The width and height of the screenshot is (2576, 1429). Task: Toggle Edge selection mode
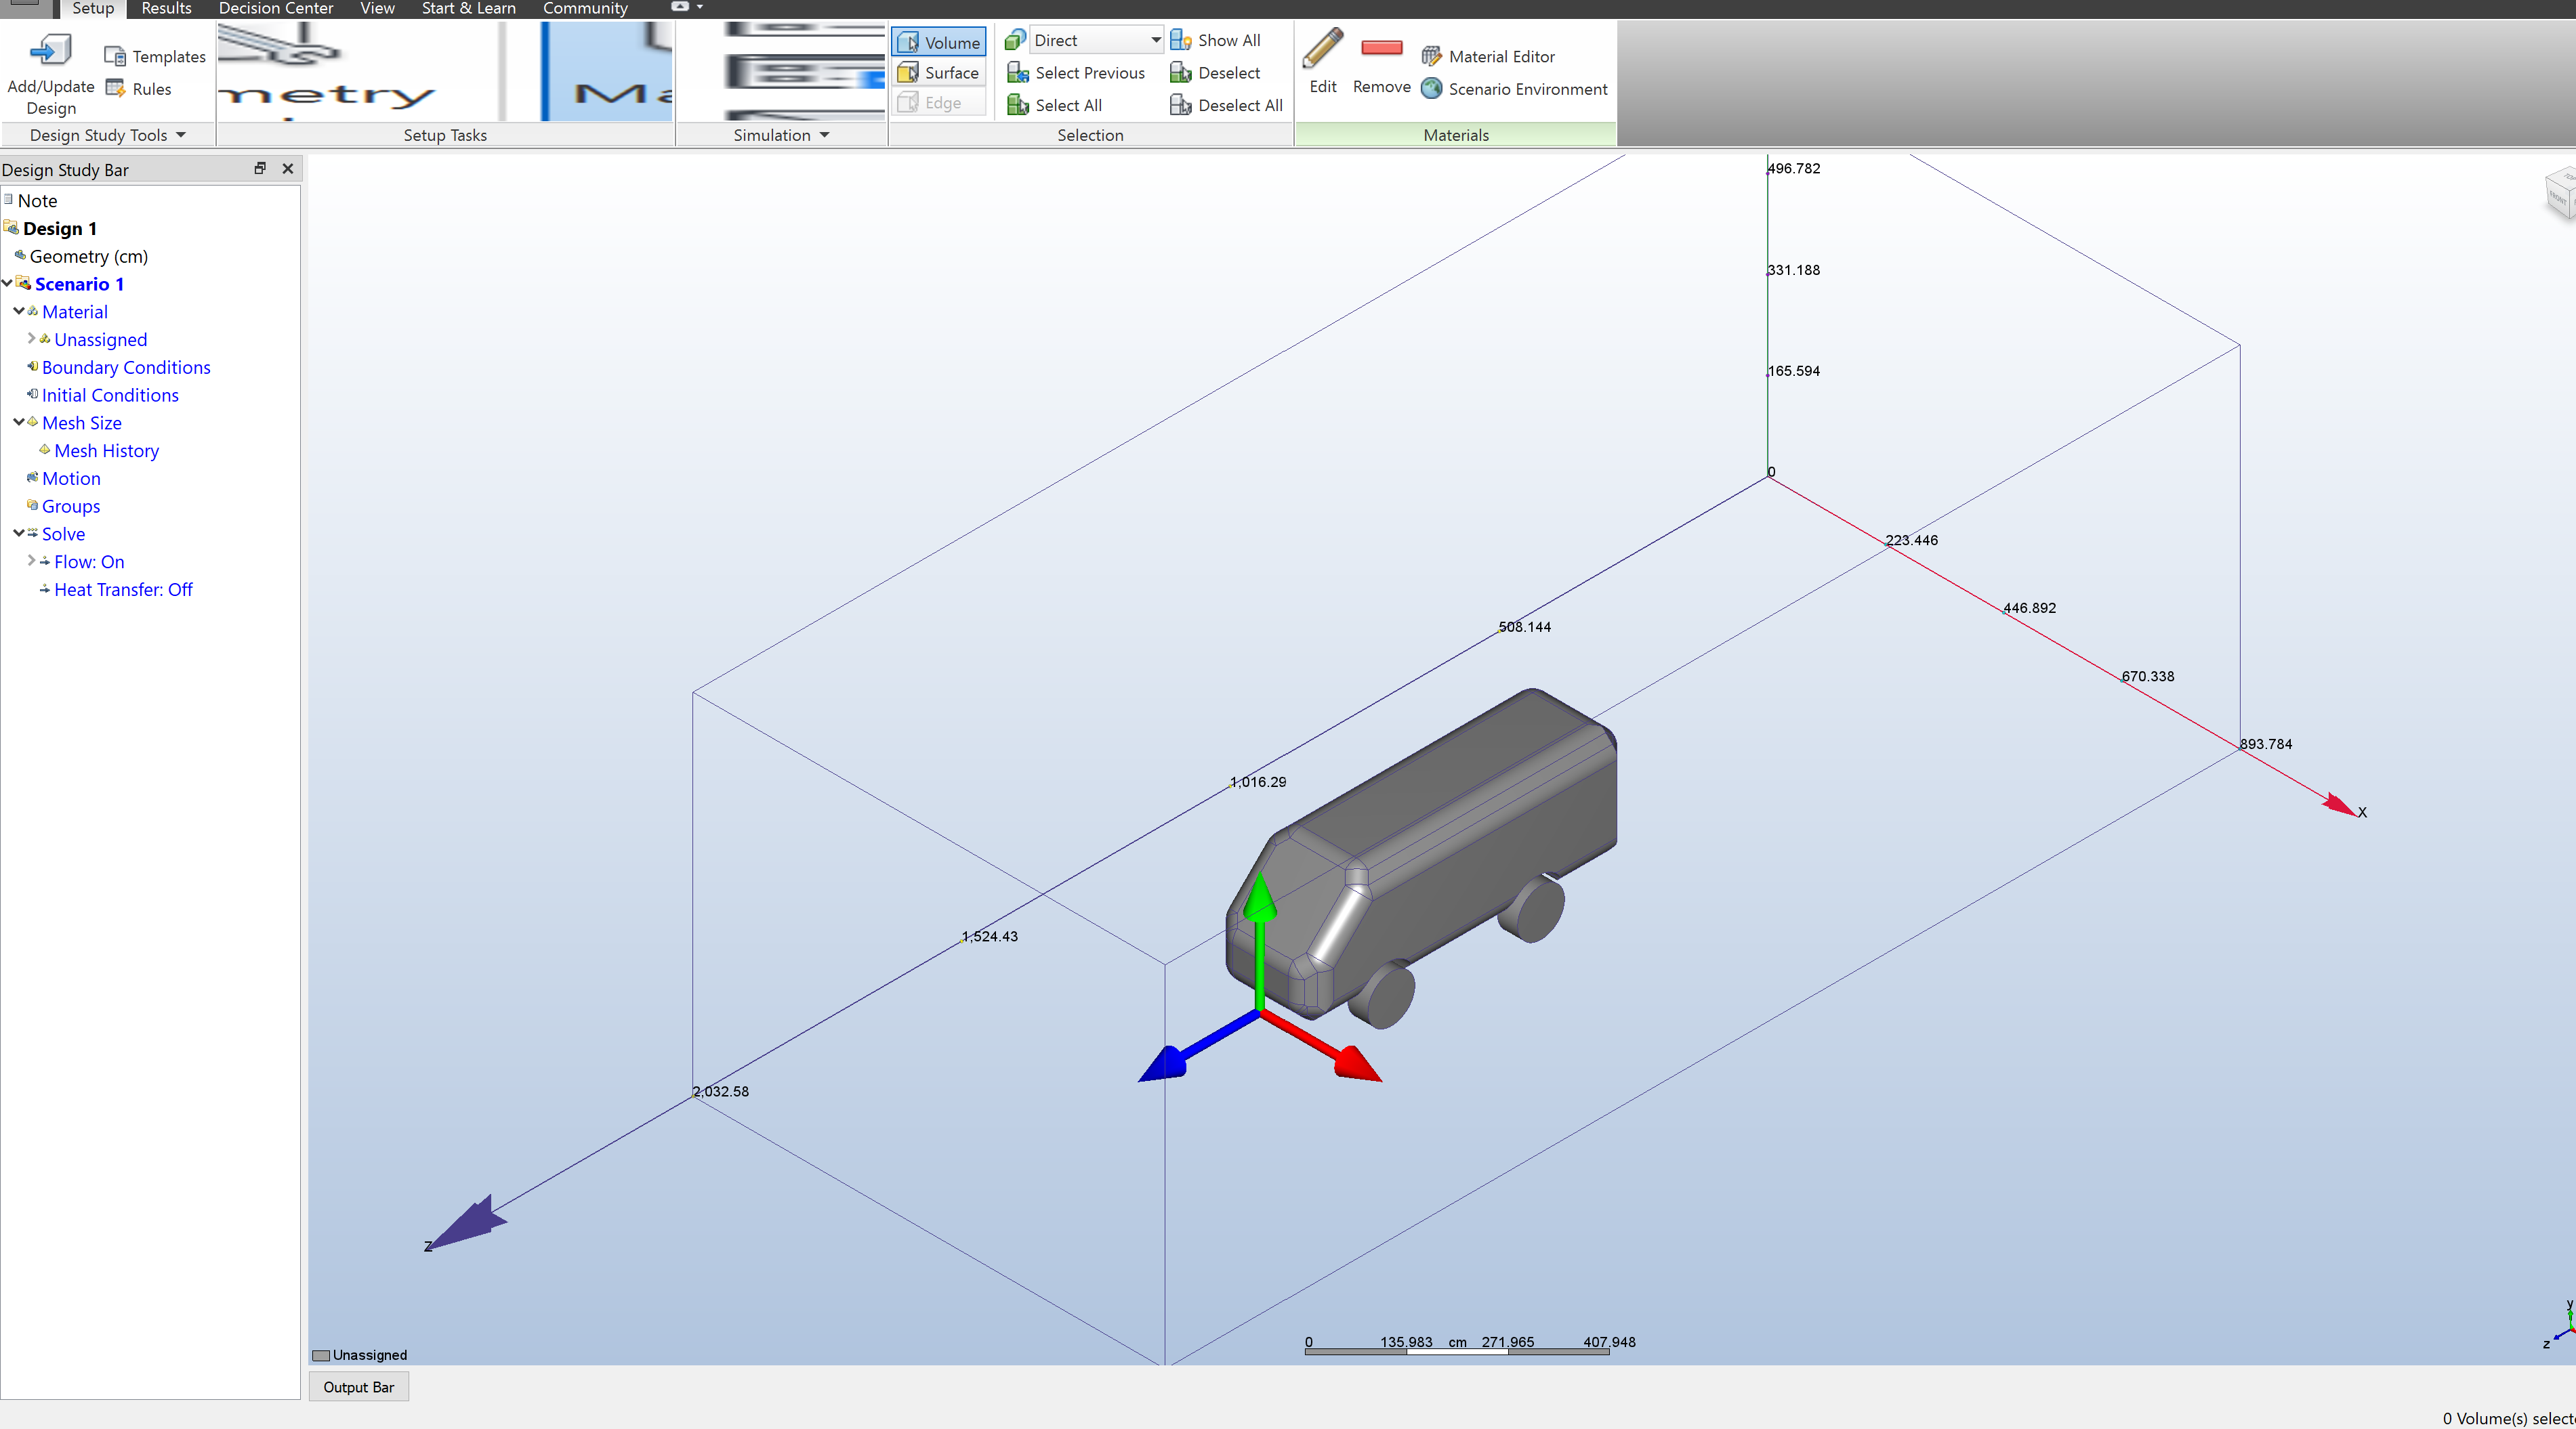pyautogui.click(x=908, y=102)
